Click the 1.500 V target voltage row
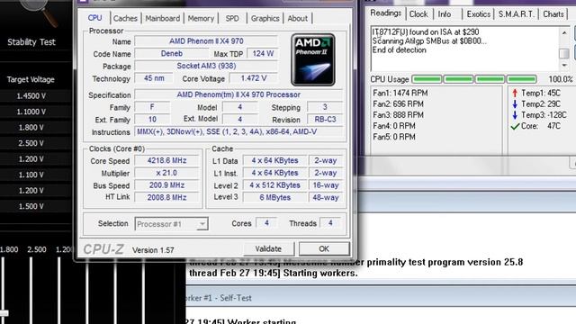 pos(31,206)
